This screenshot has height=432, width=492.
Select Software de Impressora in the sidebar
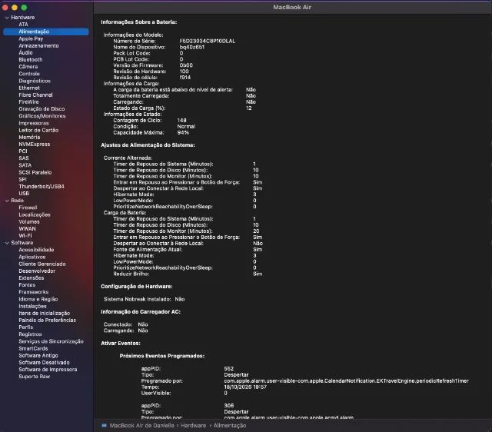pyautogui.click(x=48, y=369)
